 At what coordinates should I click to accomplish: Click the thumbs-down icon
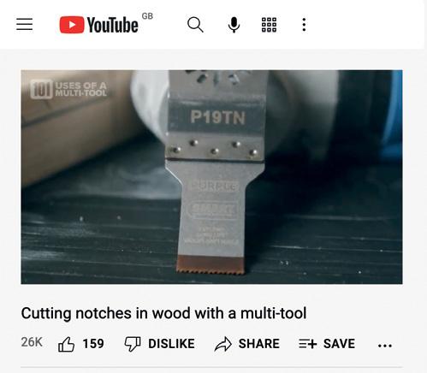point(133,344)
